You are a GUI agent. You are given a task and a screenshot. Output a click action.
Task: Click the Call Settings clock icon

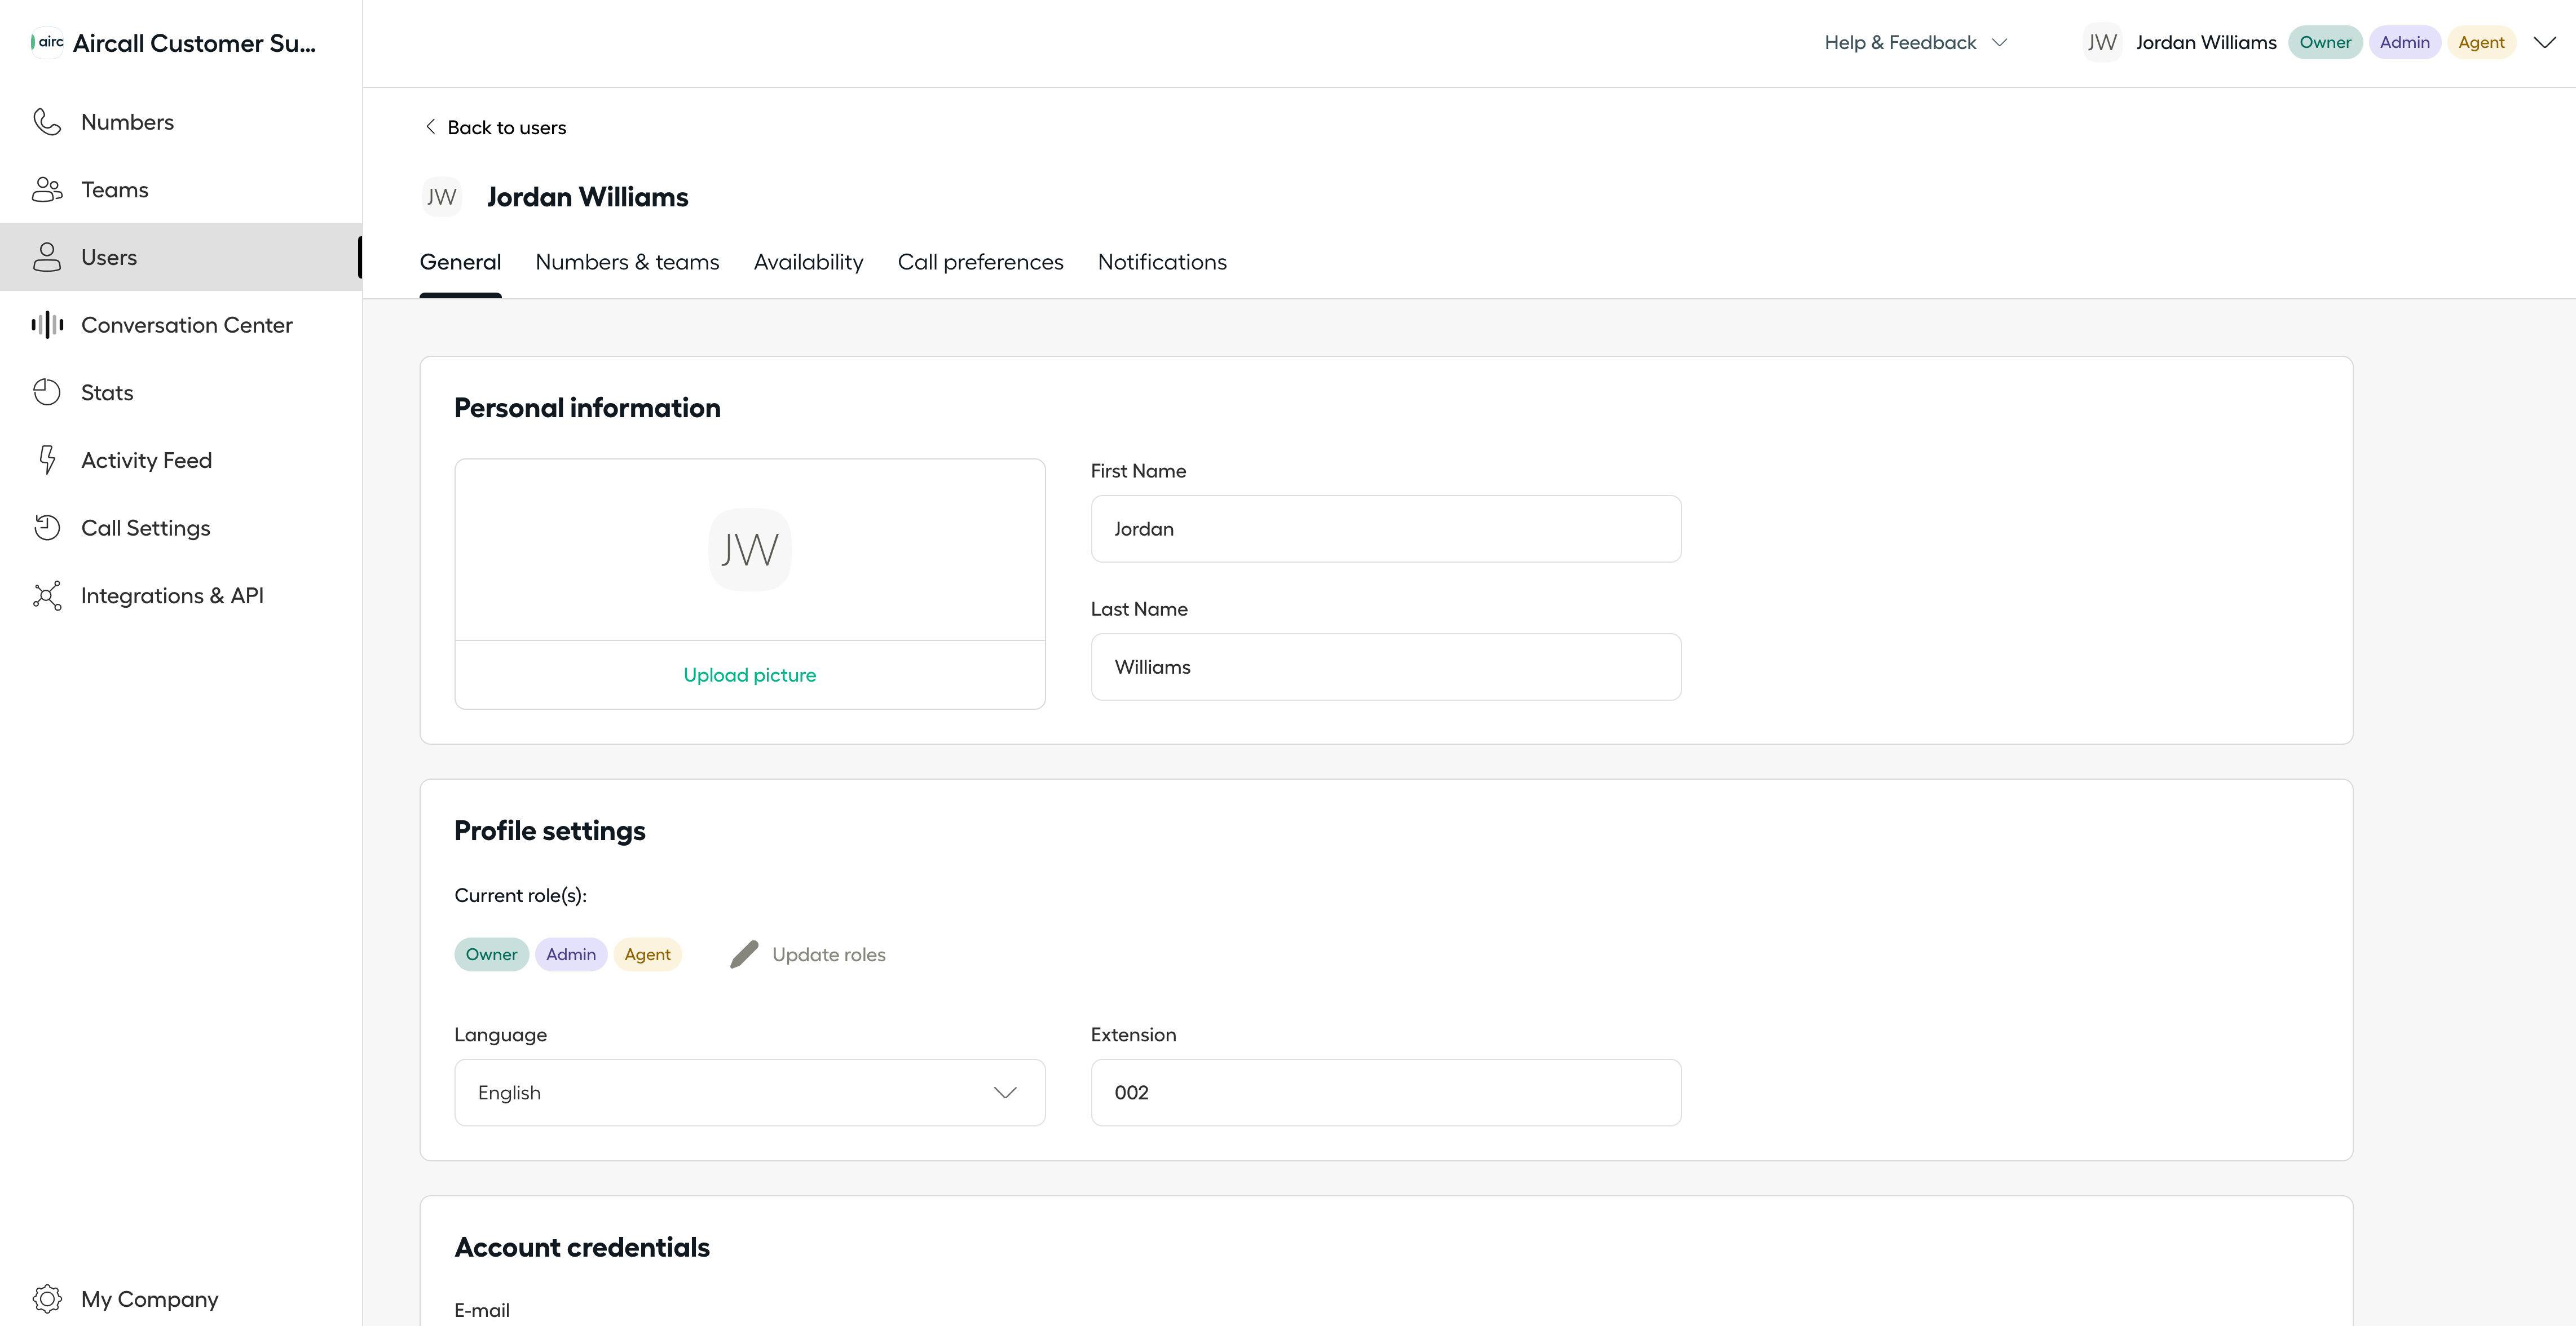[47, 528]
